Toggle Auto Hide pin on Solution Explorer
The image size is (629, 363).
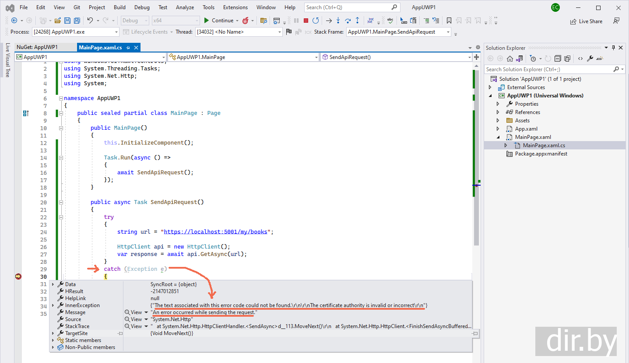pyautogui.click(x=614, y=48)
